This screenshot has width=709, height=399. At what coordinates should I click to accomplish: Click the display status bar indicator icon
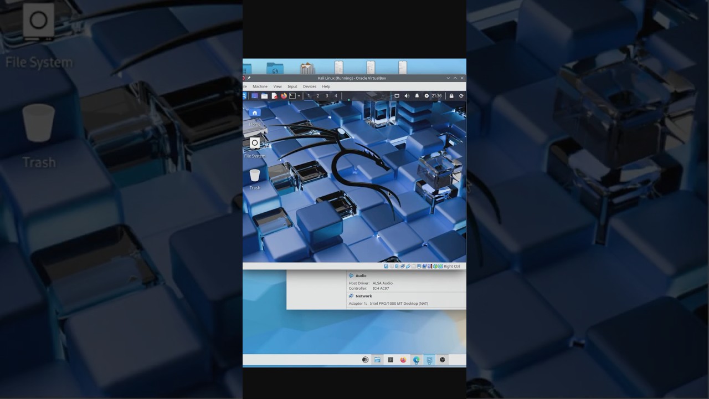pos(419,266)
